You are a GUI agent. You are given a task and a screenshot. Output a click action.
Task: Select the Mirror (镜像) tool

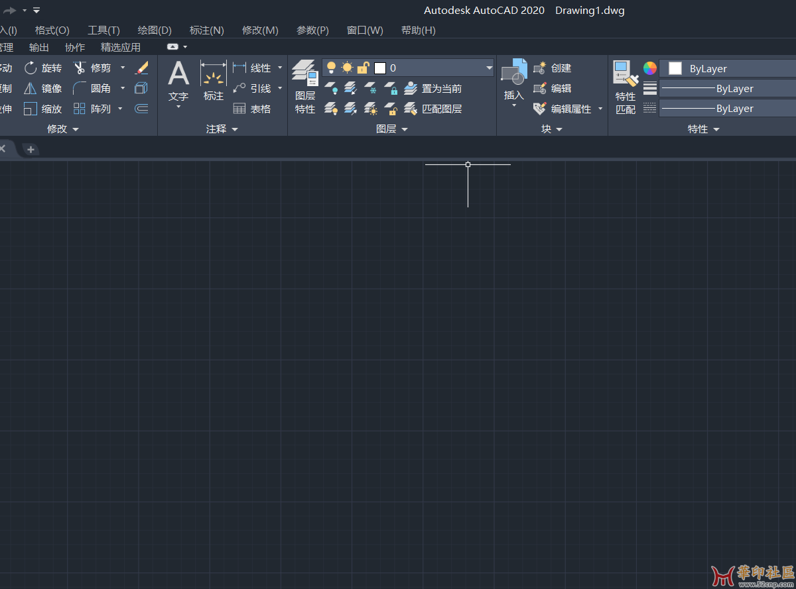tap(42, 88)
